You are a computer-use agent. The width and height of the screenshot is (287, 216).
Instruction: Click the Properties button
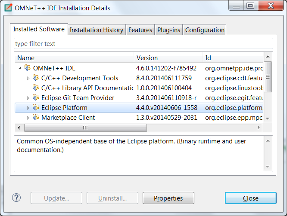(x=168, y=198)
